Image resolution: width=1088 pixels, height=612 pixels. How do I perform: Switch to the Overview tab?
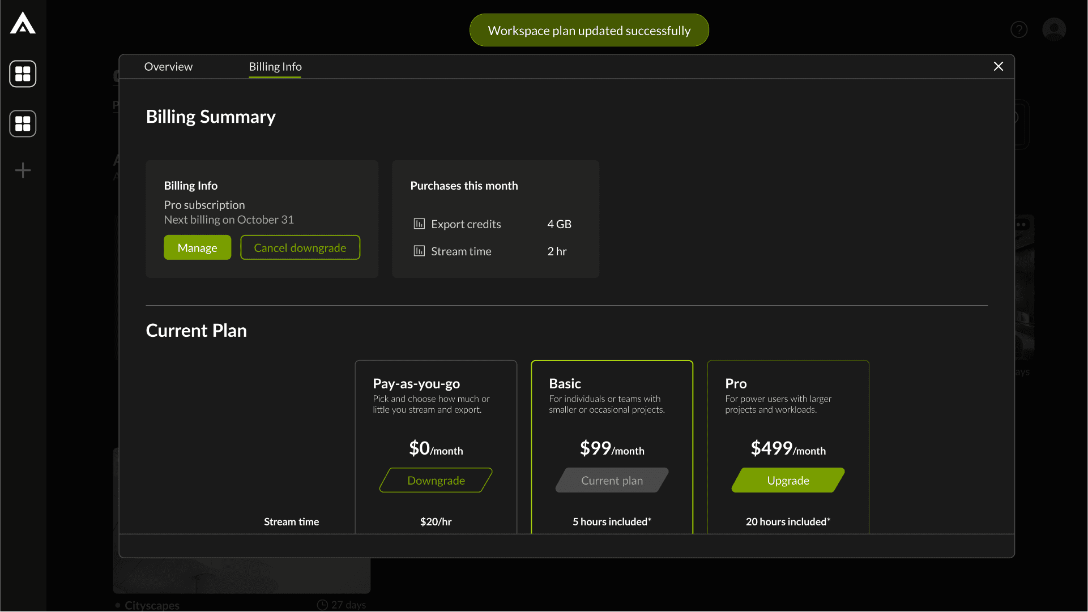coord(168,67)
